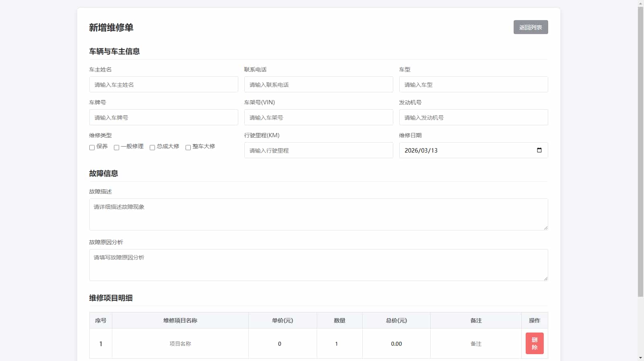Click the 车架号(VIN) input field
644x361 pixels.
coord(318,118)
